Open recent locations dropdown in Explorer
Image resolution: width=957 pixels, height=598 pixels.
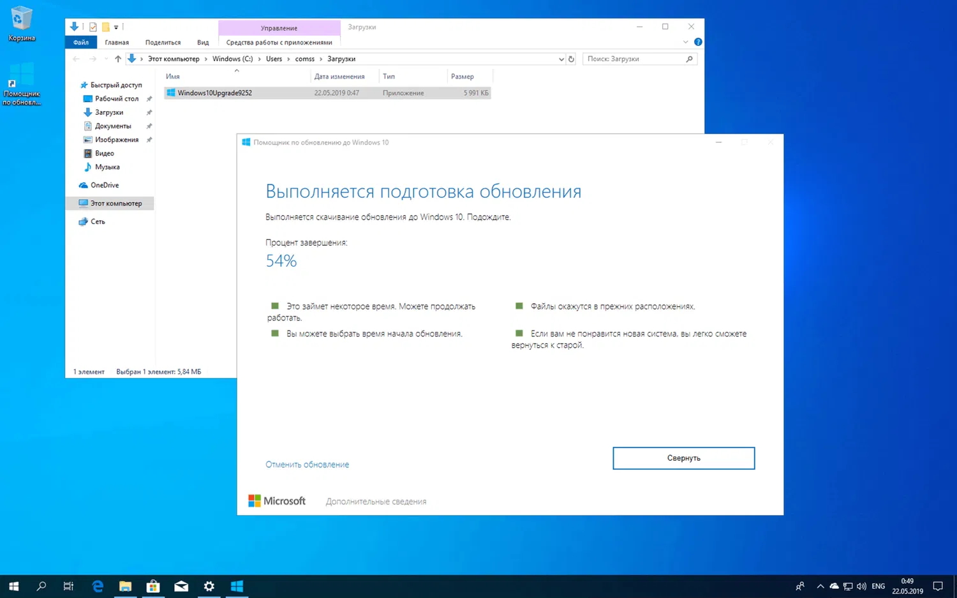106,59
